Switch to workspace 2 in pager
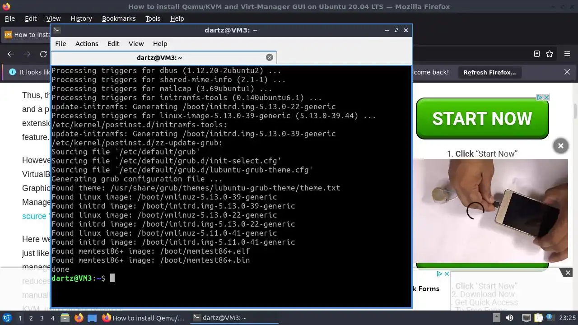578x325 pixels. [31, 318]
